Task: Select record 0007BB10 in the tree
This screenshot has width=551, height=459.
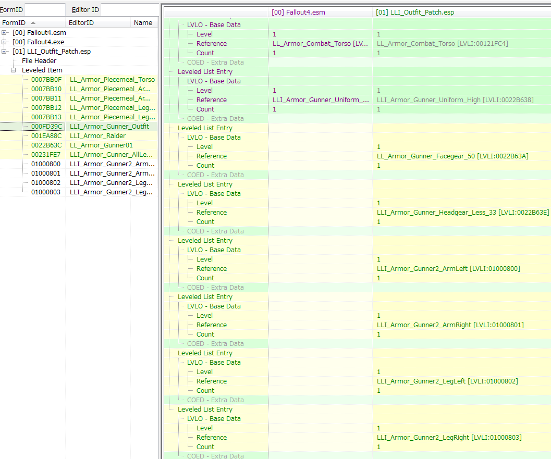Action: pyautogui.click(x=79, y=89)
